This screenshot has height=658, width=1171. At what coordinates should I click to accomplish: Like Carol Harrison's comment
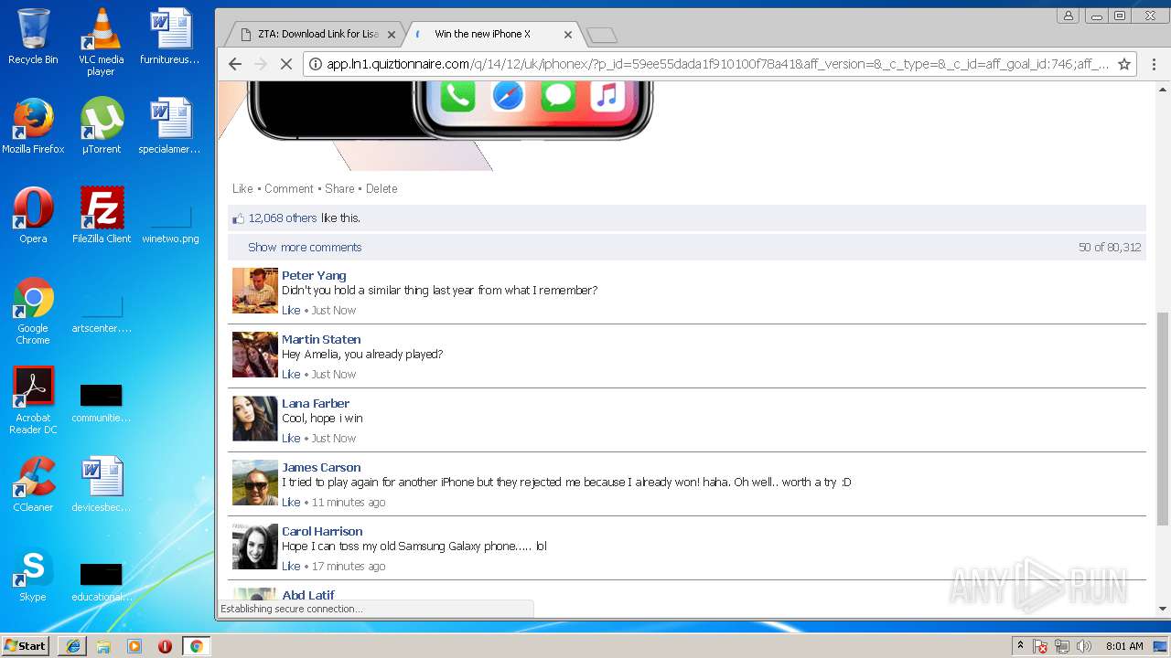tap(291, 566)
